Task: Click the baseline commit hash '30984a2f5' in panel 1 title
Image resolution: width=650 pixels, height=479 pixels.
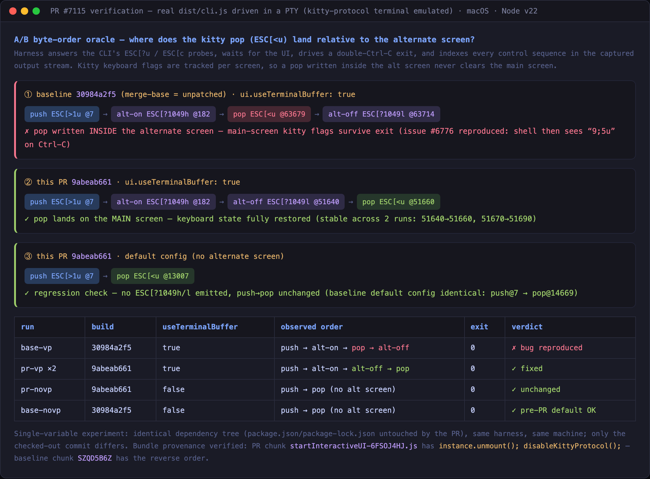Action: click(96, 94)
